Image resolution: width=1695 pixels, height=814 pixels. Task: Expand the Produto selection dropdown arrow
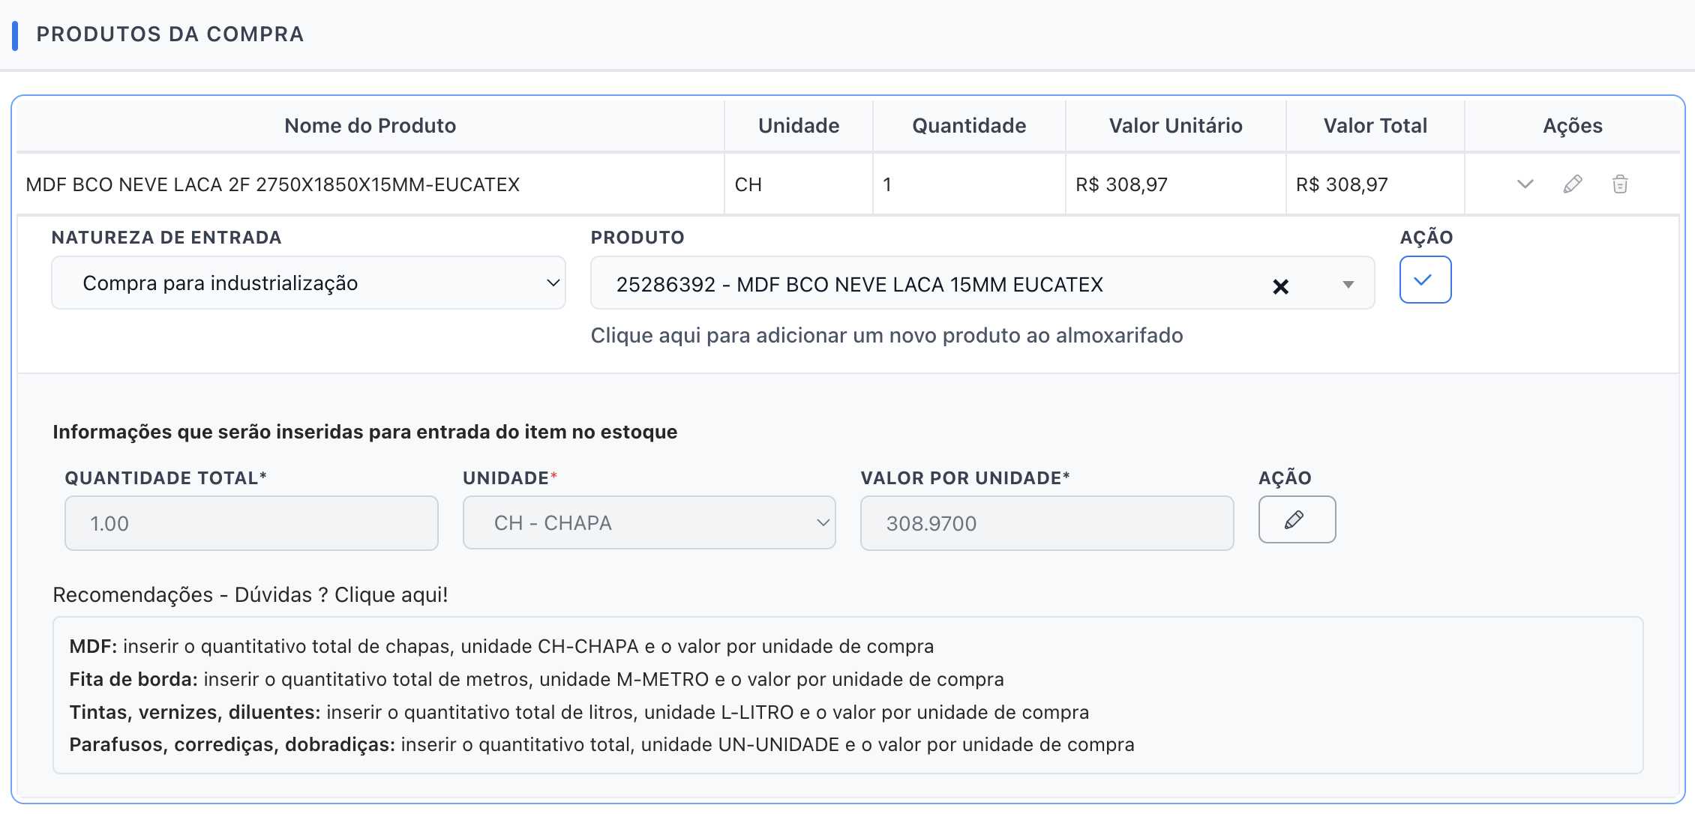1348,285
